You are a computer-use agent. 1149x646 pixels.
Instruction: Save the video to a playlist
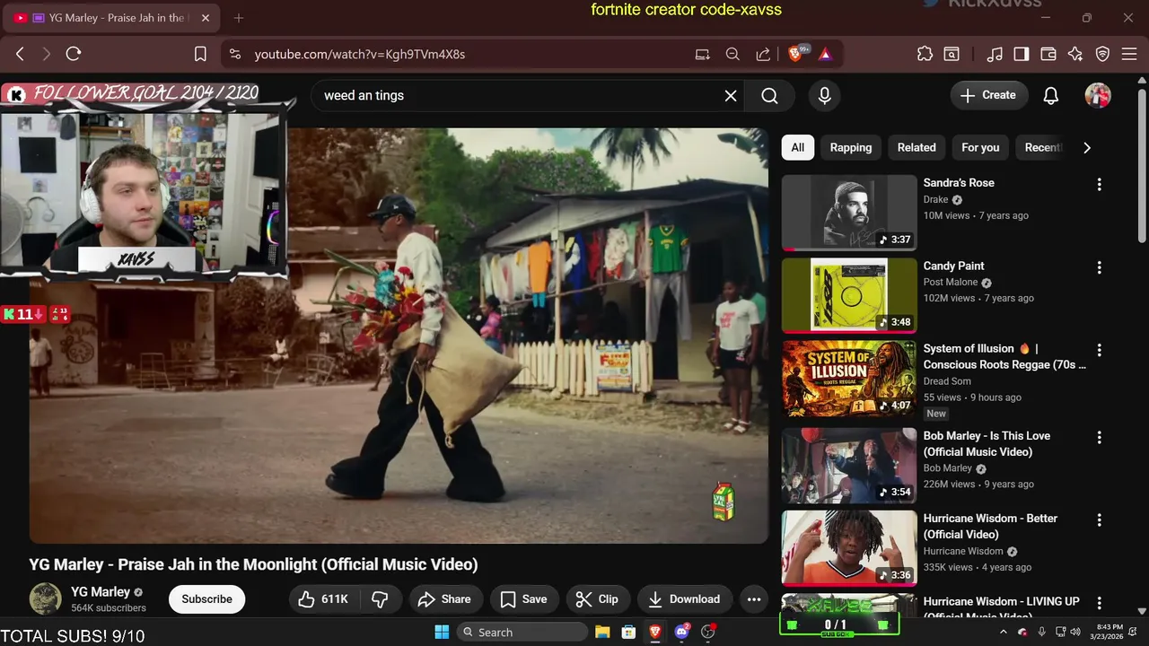523,599
